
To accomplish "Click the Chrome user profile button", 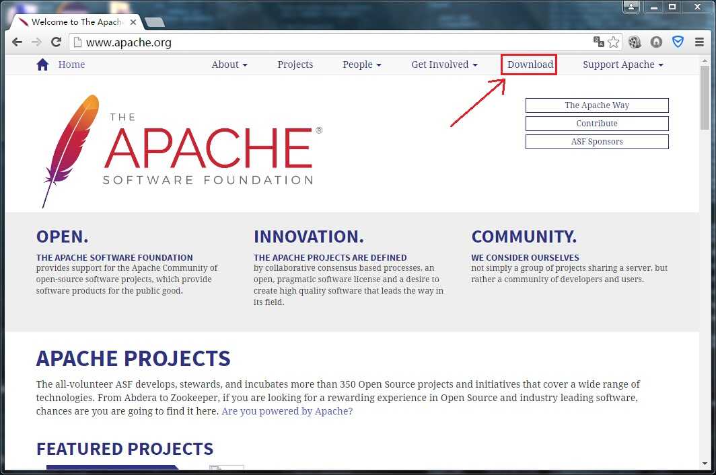I will coord(631,7).
